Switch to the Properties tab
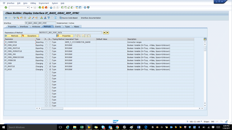232x130 pixels. coord(12,27)
